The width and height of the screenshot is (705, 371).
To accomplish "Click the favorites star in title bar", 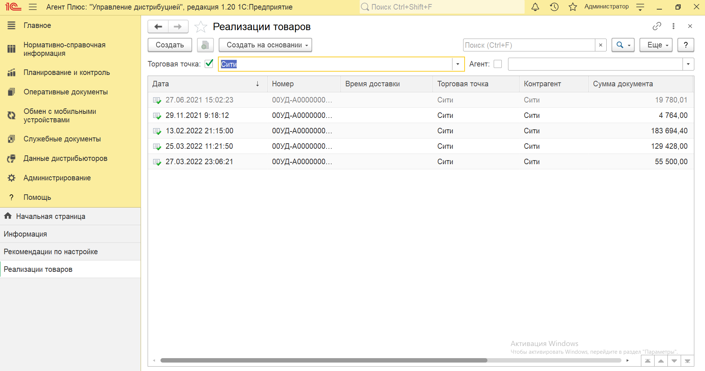I will (x=572, y=7).
